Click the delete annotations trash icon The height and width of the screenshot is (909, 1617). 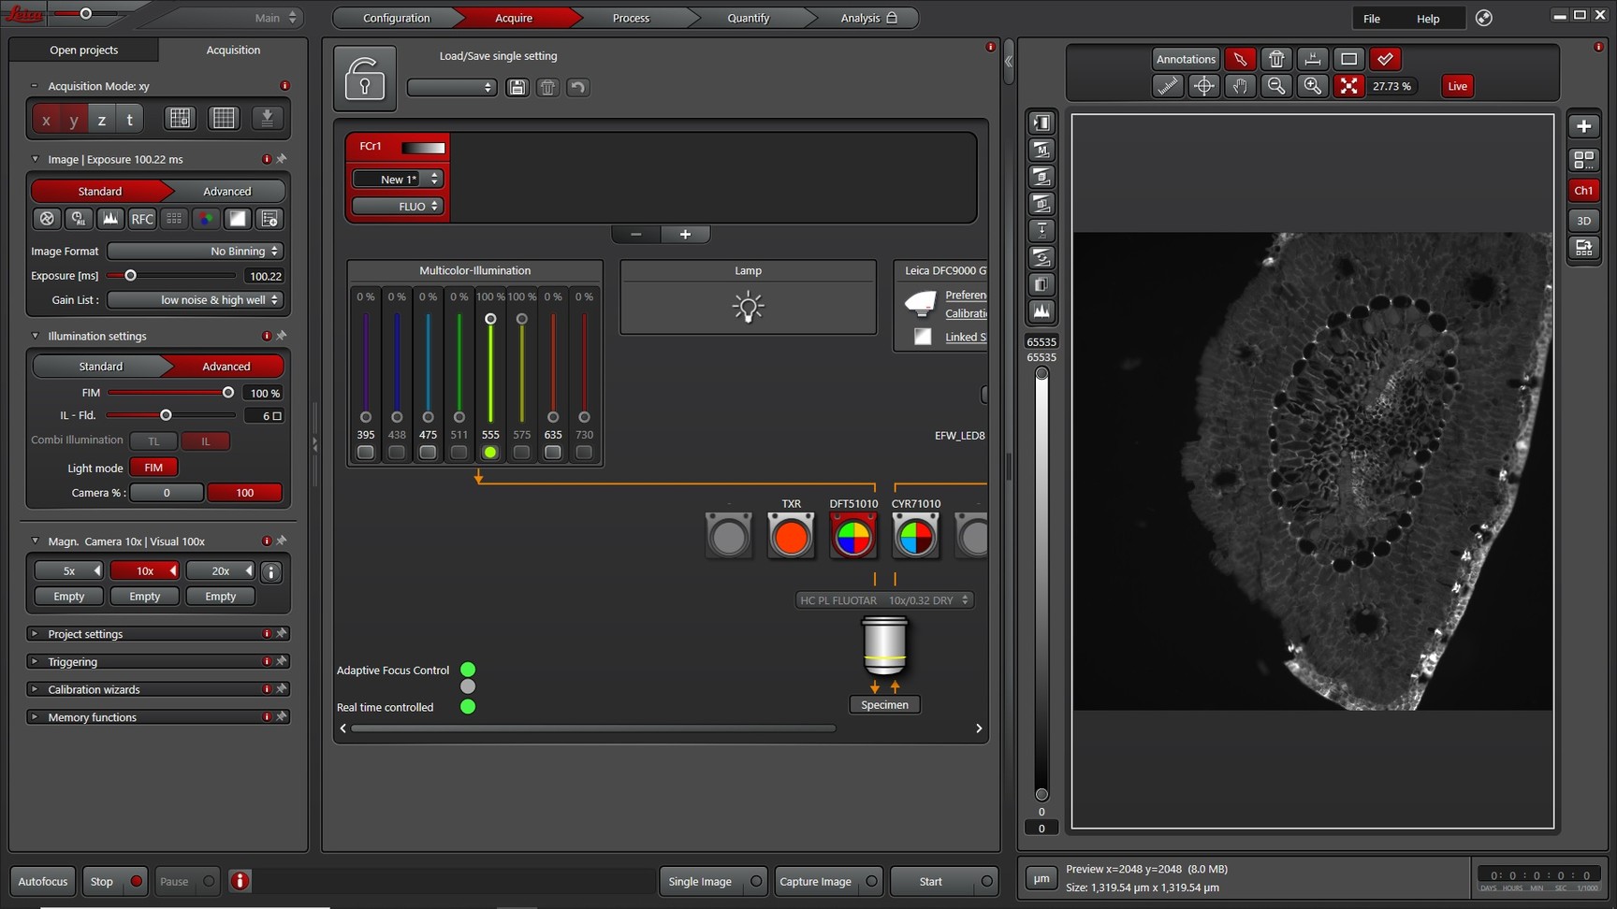[x=1276, y=59]
